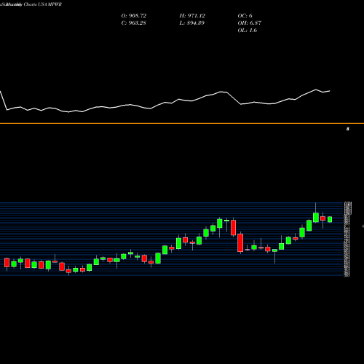Click the OC: 6 value
Viewport: 364px width, 364px height.
coord(245,16)
